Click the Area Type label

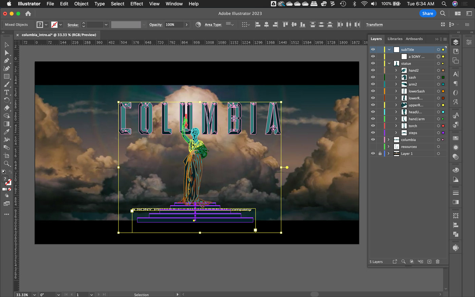coord(213,25)
